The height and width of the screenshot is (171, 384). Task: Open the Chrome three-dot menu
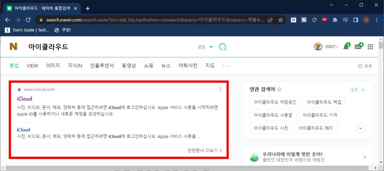[376, 20]
